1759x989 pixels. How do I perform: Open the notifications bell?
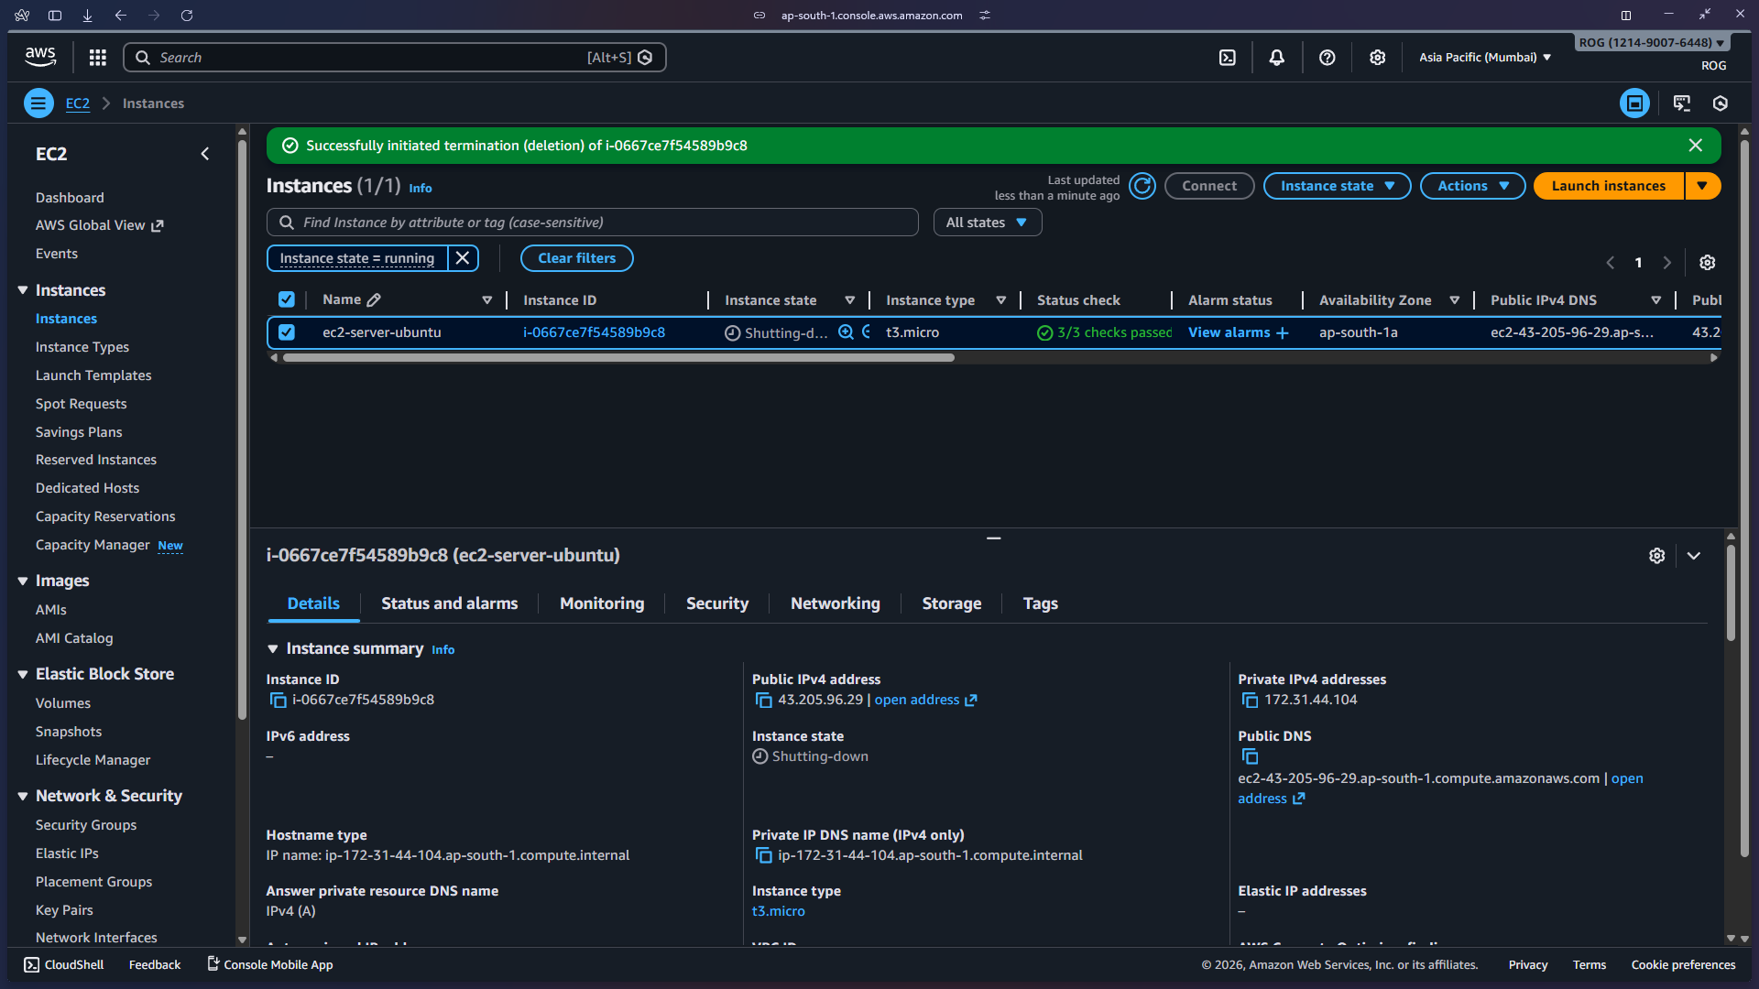click(1276, 58)
